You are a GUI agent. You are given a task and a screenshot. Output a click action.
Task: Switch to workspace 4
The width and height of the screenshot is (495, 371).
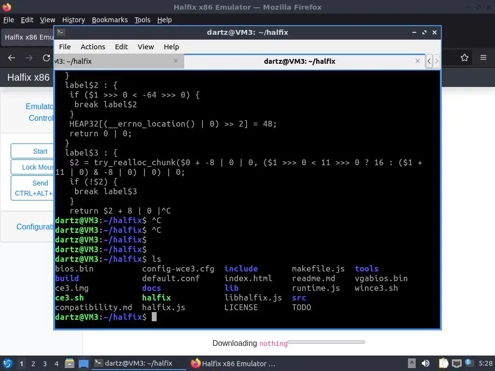pos(57,364)
